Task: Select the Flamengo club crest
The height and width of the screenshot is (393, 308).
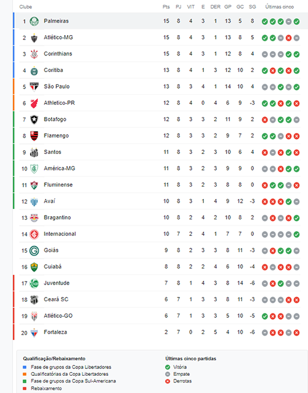Action: pyautogui.click(x=34, y=136)
